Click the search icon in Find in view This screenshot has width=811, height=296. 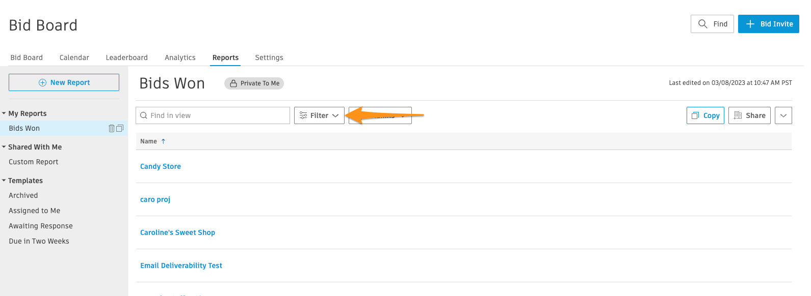point(144,115)
